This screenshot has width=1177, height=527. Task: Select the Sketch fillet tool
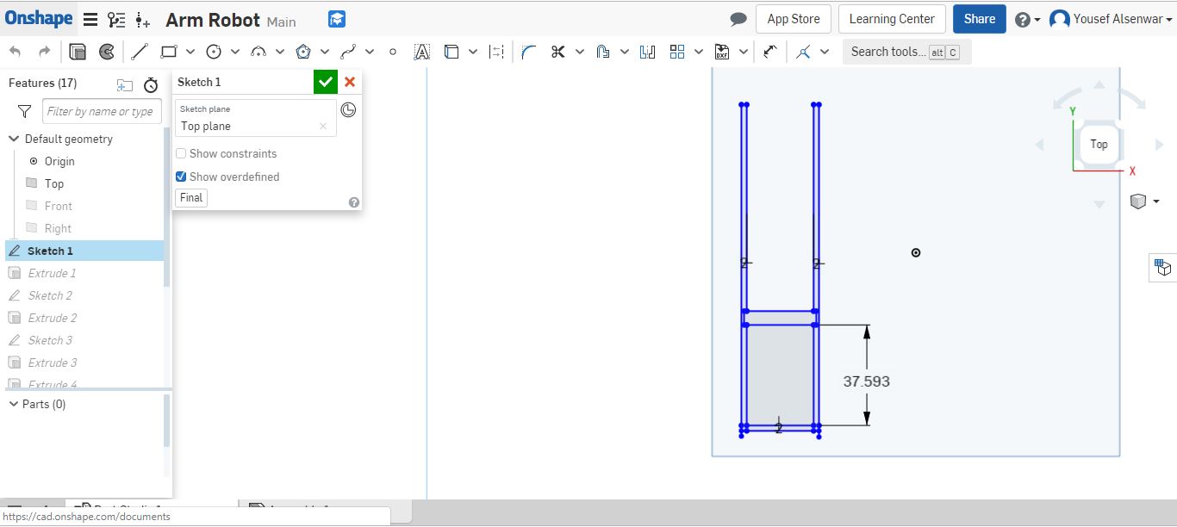tap(529, 52)
